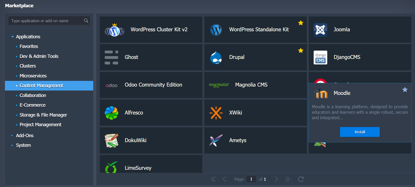
Task: Install the Moodle application
Action: (360, 132)
